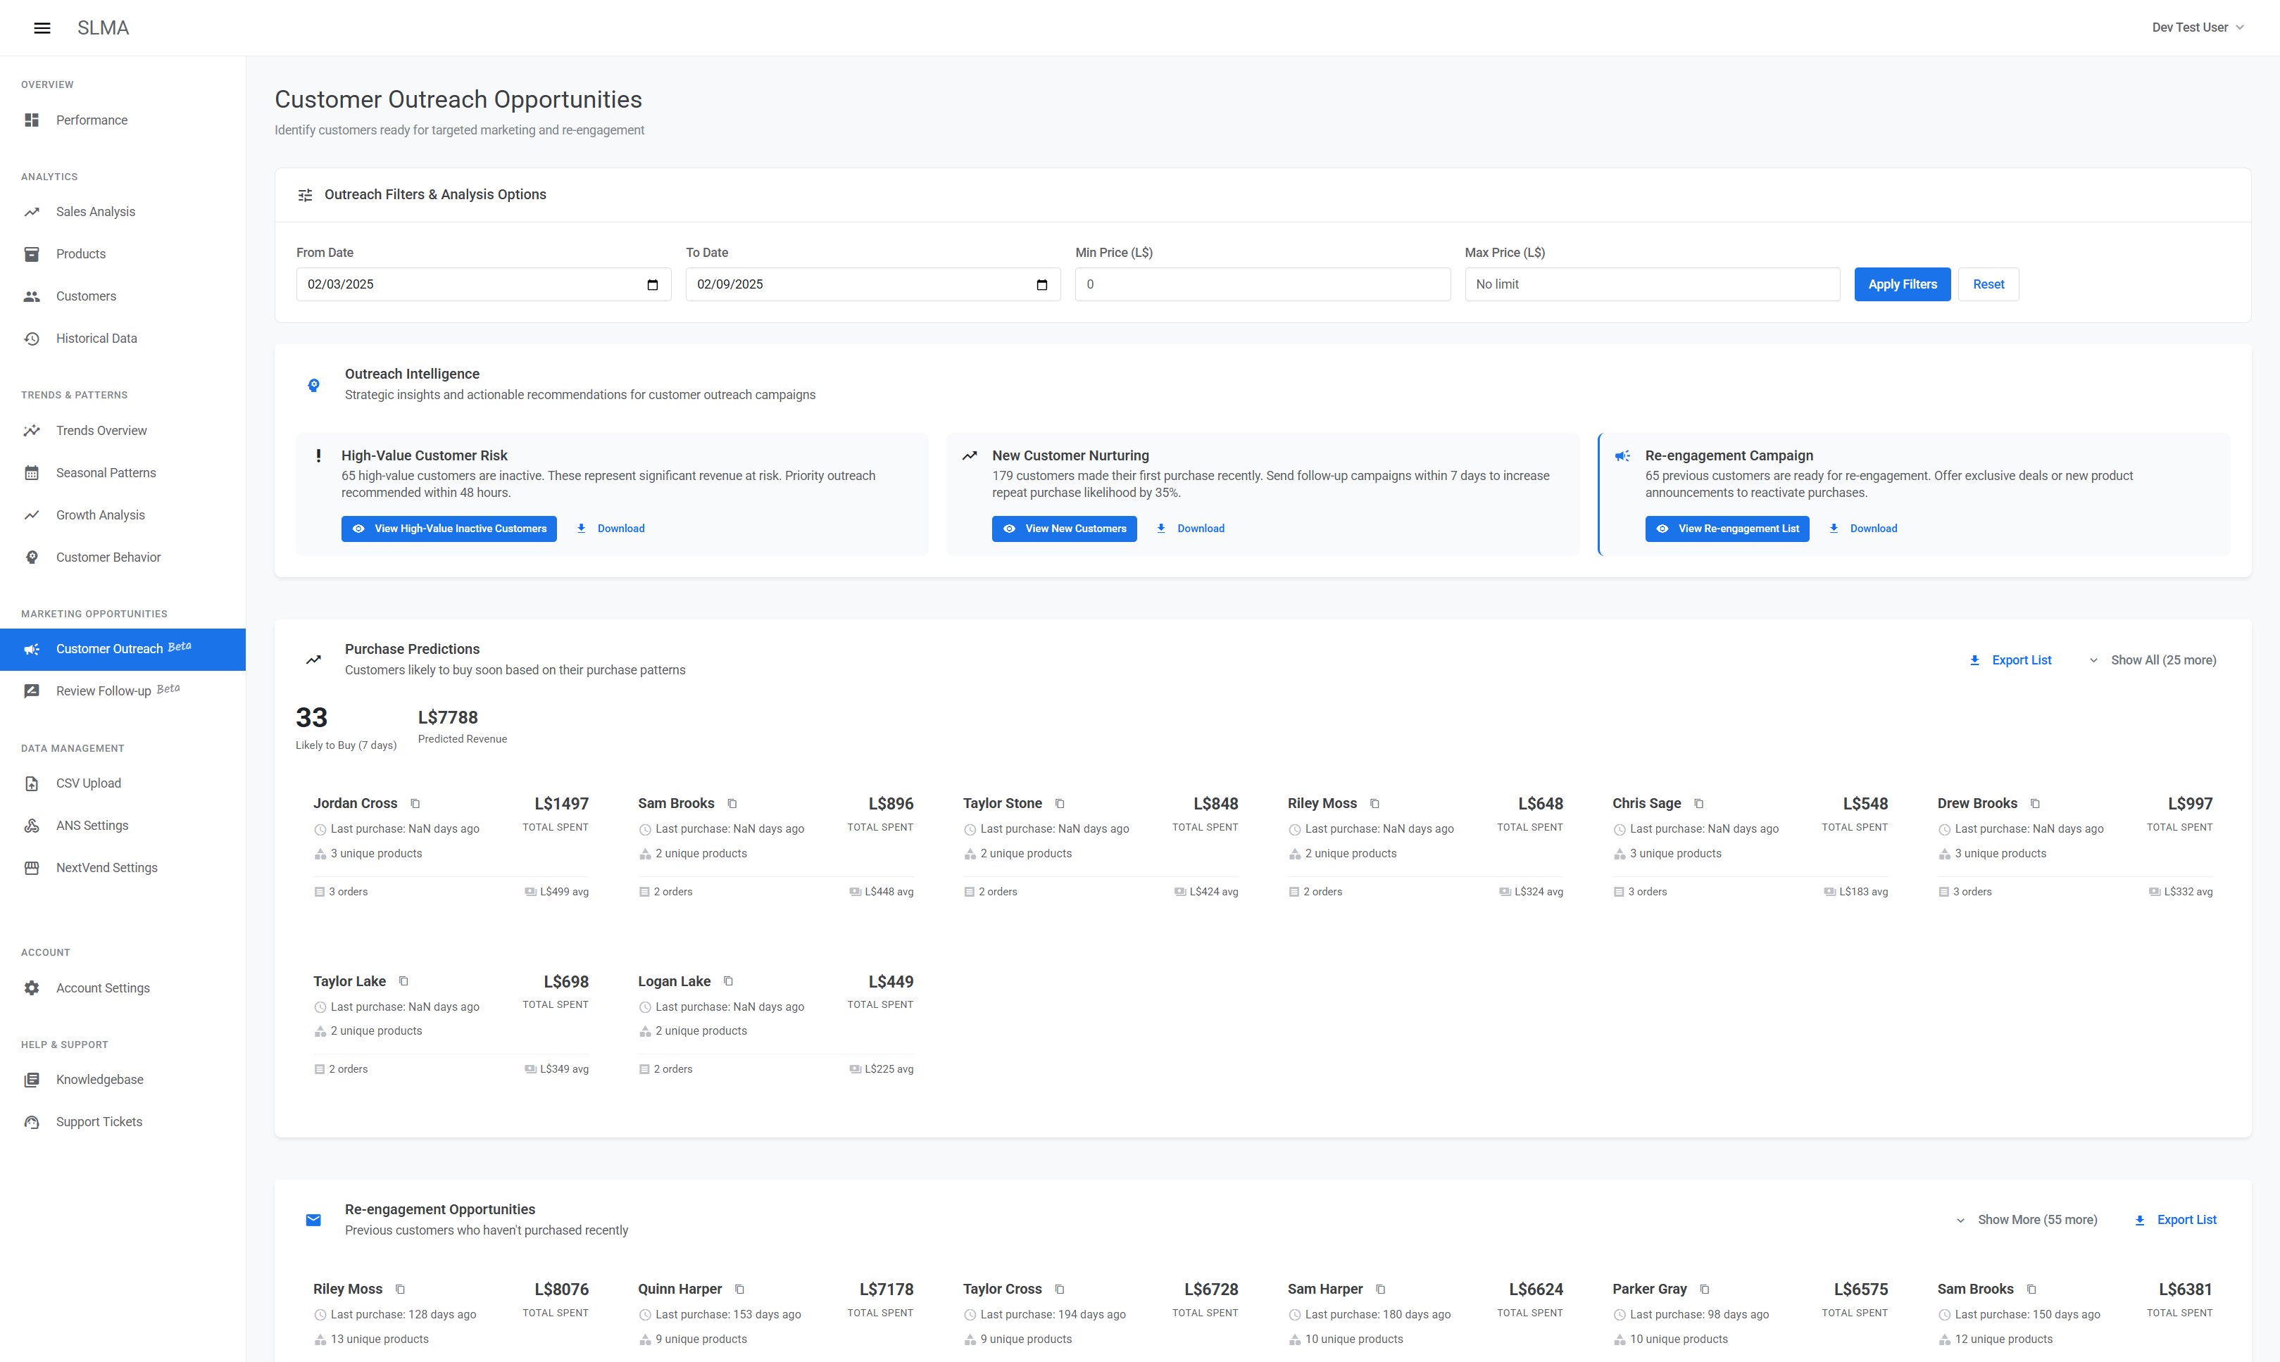Copy Taylor Stone customer name icon

(x=1060, y=804)
